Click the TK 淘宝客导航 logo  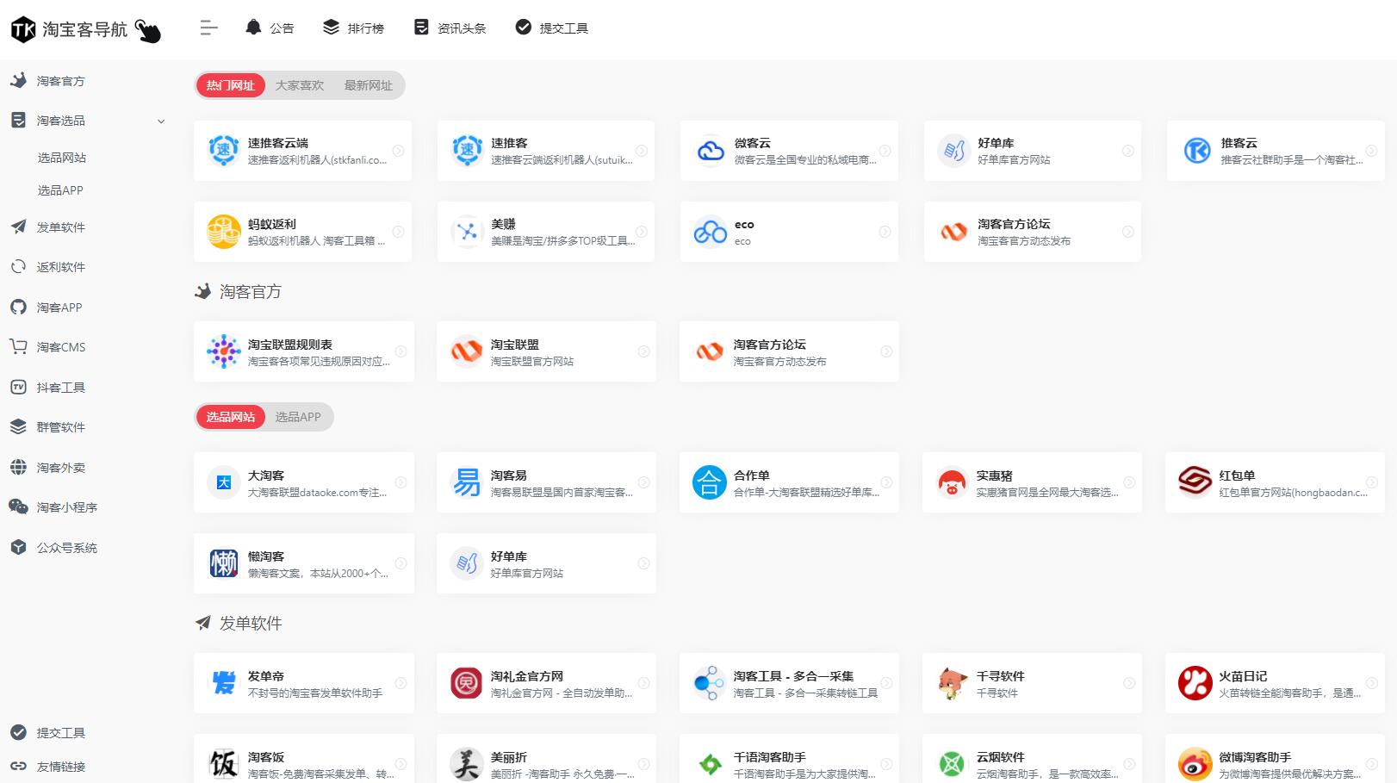pos(85,29)
